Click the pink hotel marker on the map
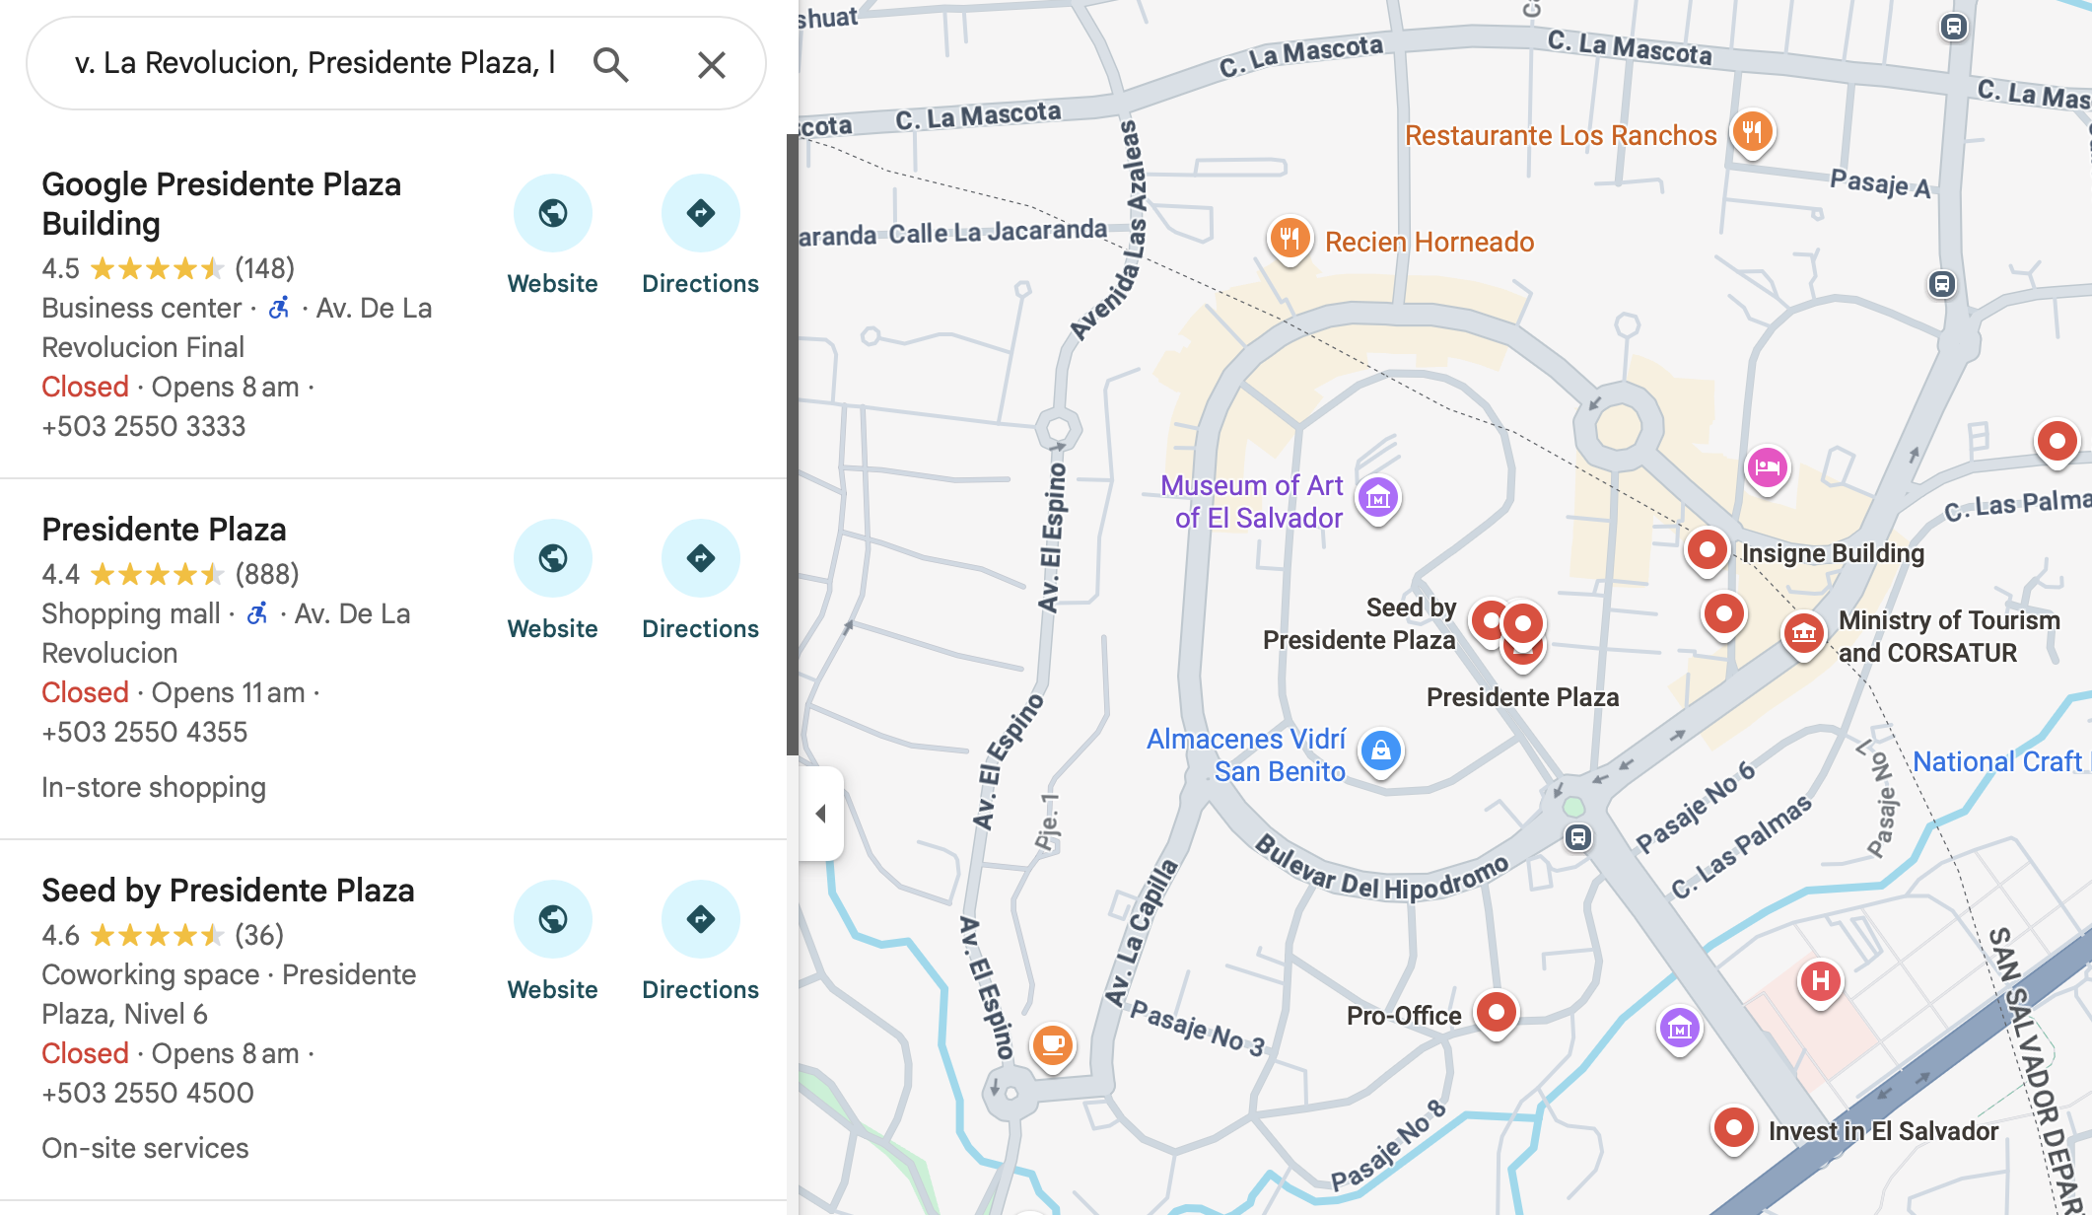Viewport: 2092px width, 1215px height. pyautogui.click(x=1768, y=467)
